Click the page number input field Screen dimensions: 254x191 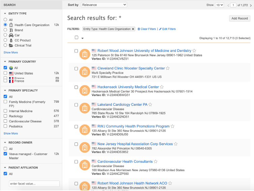[233, 5]
